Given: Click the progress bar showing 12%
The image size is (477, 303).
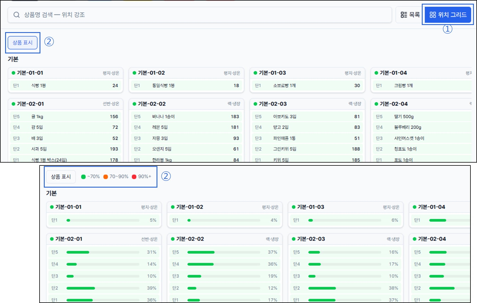Looking at the screenshot, I should click(224, 288).
